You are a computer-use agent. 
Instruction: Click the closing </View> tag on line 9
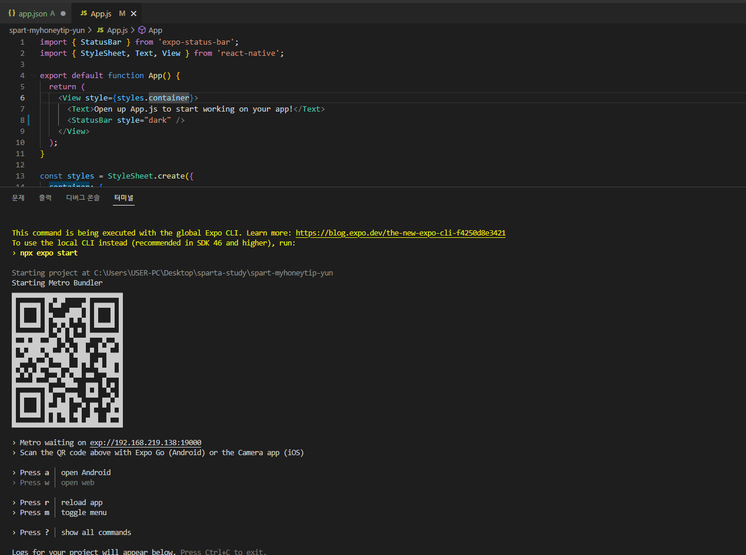73,132
